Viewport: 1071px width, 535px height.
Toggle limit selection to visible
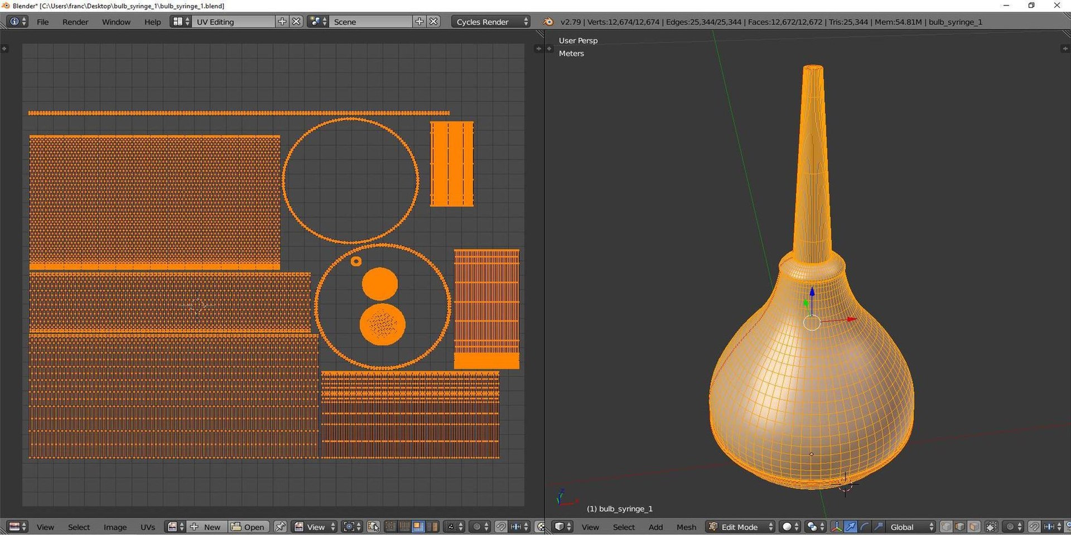pos(991,527)
